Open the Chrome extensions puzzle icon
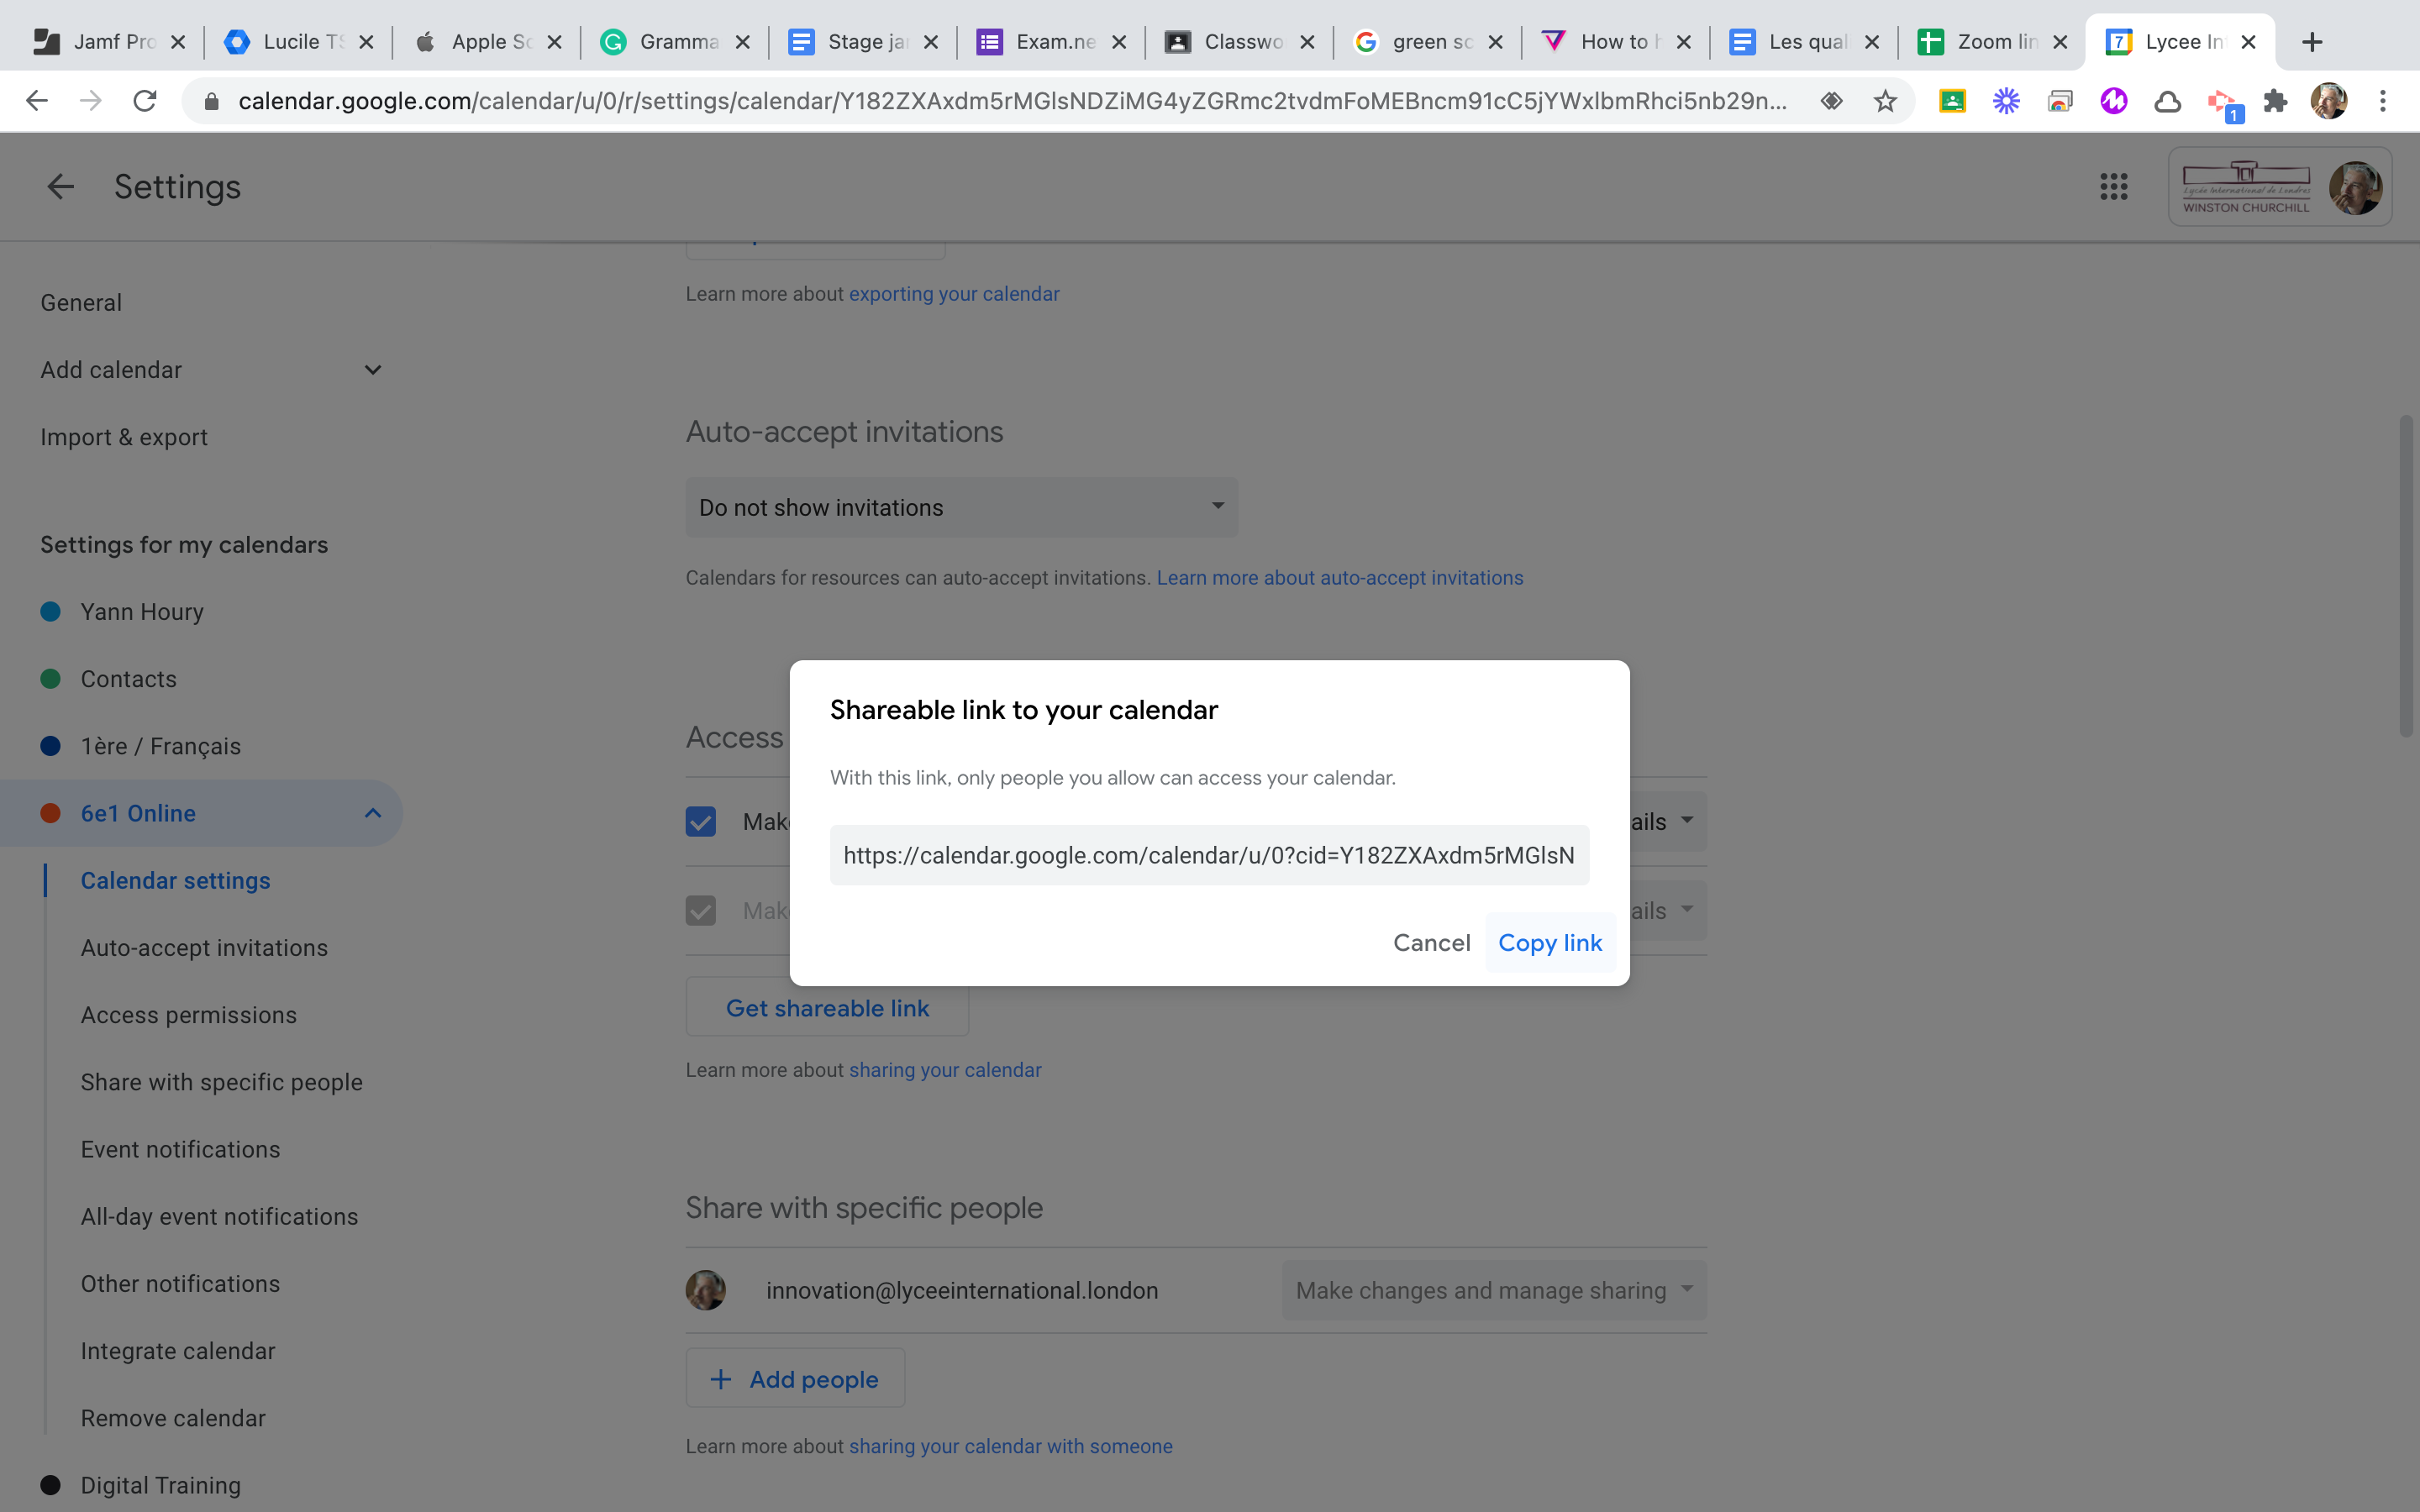Screen dimensions: 2420x1512 [x=2275, y=101]
